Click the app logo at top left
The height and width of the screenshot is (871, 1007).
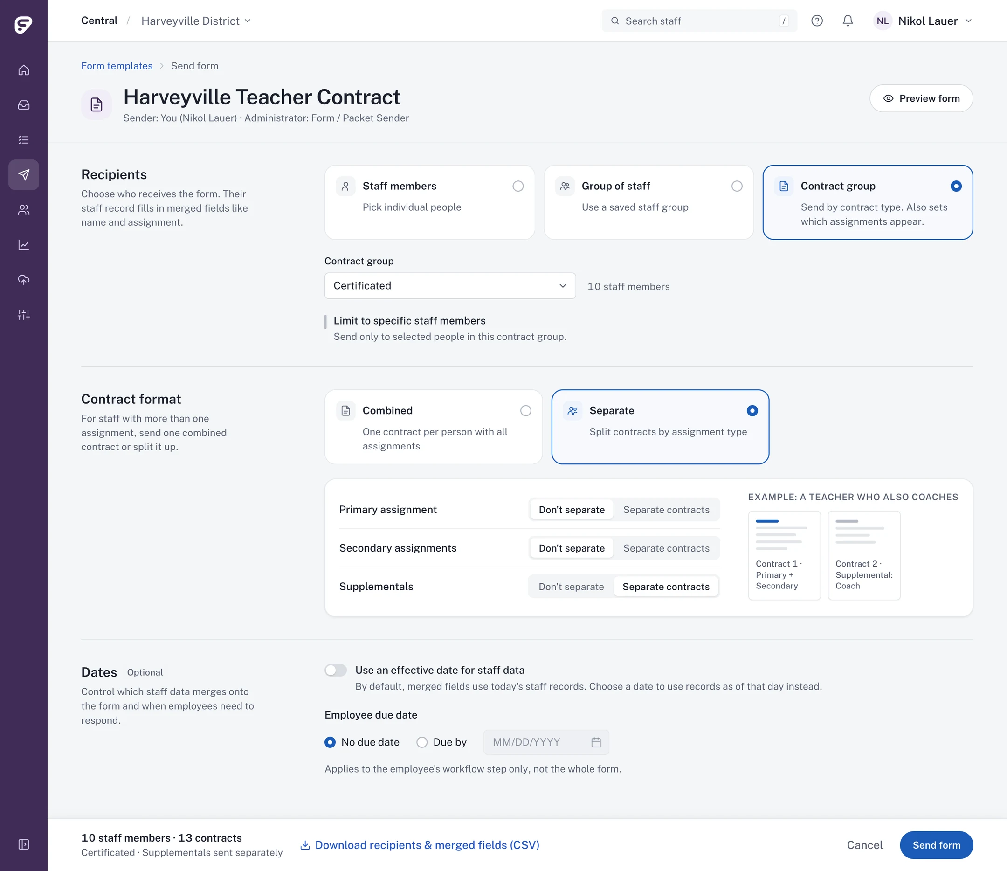pos(23,24)
